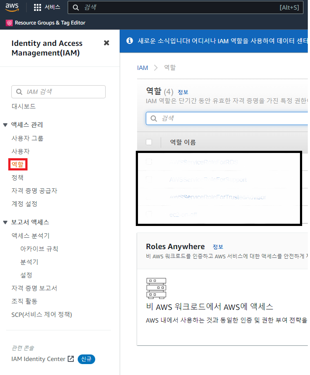This screenshot has height=375, width=310.
Task: Open IAM Identity Center link
Action: tap(38, 359)
